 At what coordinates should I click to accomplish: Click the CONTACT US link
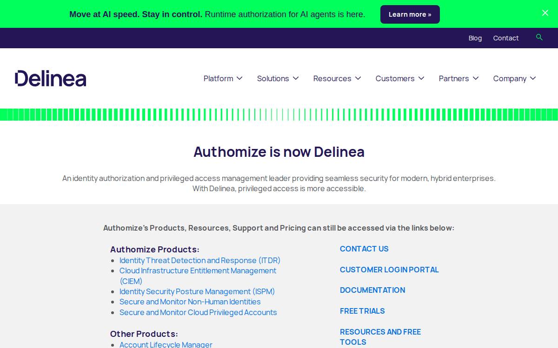click(x=364, y=249)
